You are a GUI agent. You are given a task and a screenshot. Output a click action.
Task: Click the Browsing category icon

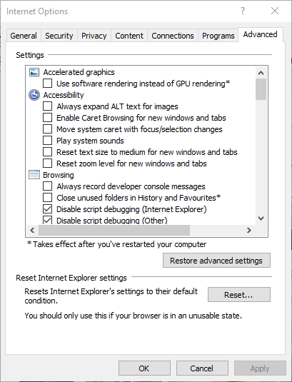pos(34,175)
